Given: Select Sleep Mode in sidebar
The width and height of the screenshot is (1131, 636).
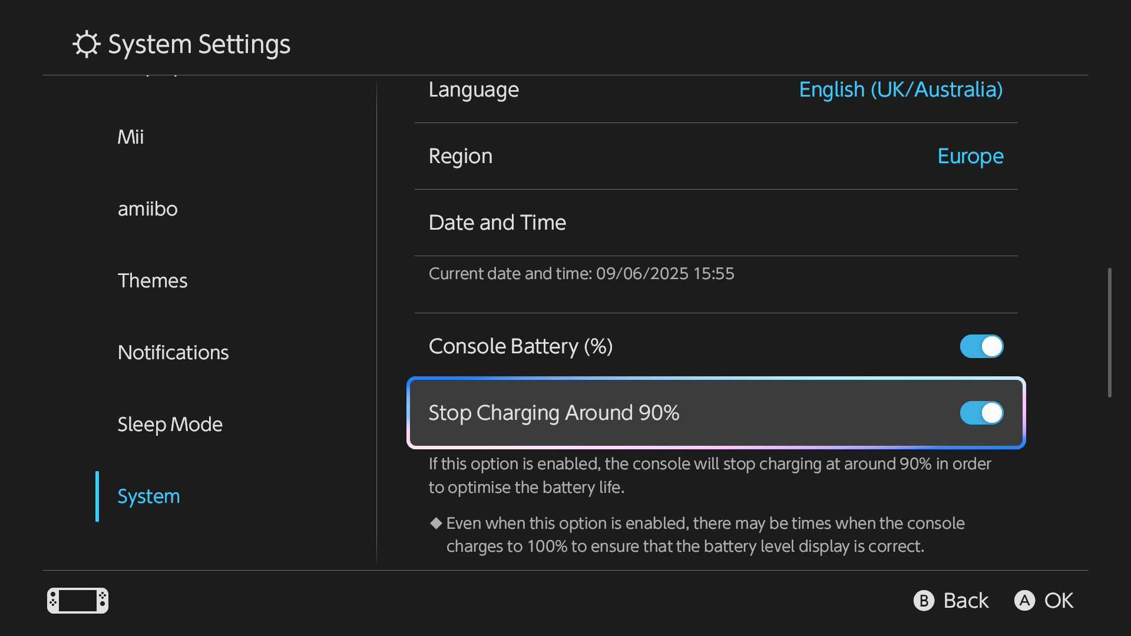Looking at the screenshot, I should (x=170, y=425).
